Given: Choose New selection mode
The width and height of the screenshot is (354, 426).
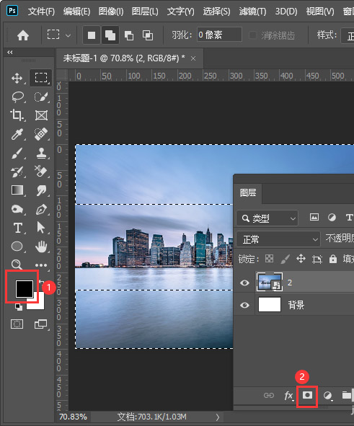Looking at the screenshot, I should [92, 35].
